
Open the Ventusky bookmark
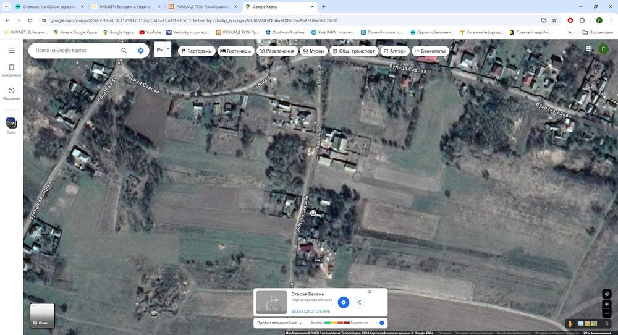tap(188, 32)
